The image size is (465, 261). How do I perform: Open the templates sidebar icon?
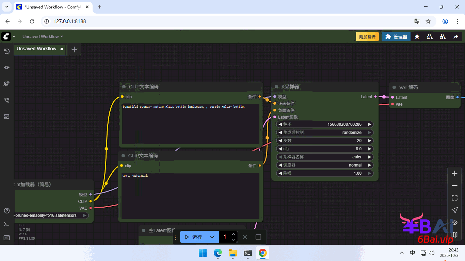[x=6, y=117]
